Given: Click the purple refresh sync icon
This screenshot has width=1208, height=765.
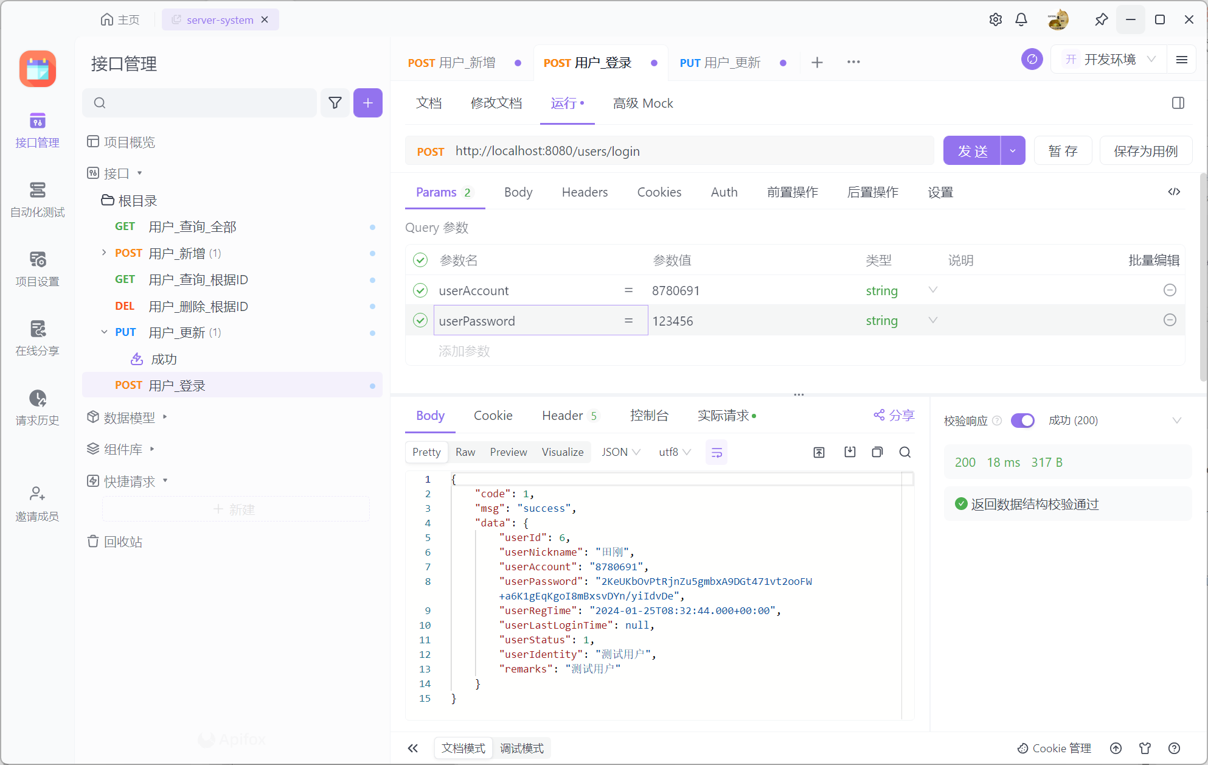Looking at the screenshot, I should pos(1032,59).
